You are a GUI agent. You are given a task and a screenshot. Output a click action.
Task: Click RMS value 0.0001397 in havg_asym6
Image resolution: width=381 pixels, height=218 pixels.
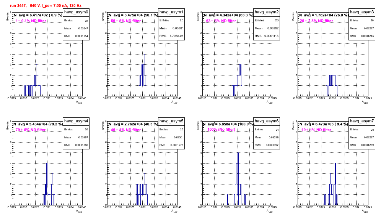[272, 145]
